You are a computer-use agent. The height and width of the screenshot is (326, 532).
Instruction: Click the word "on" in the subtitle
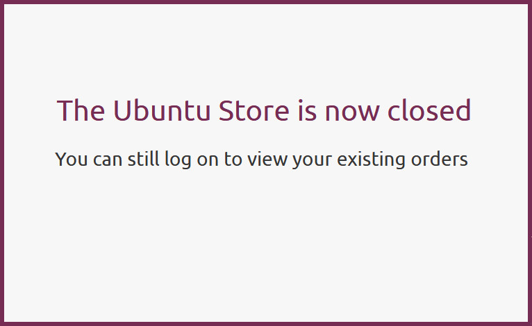tap(210, 160)
